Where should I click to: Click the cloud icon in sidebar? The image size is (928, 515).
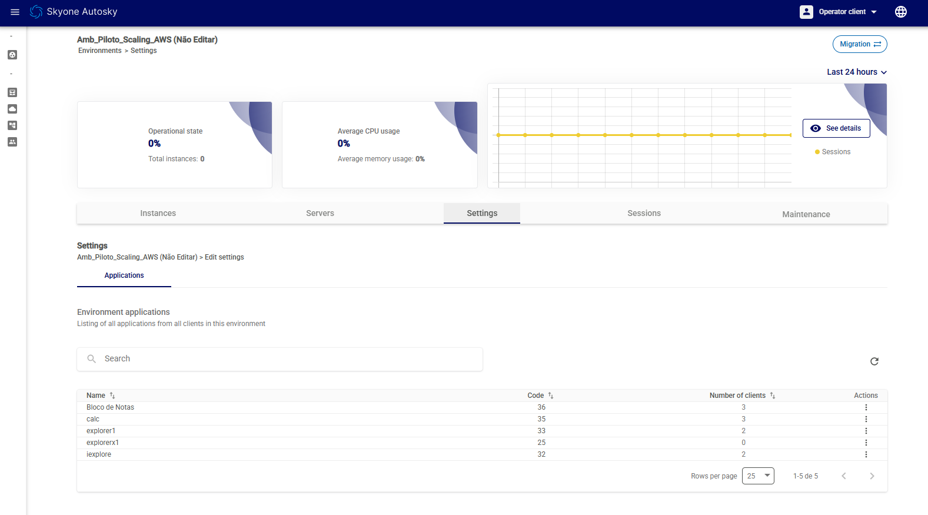12,109
